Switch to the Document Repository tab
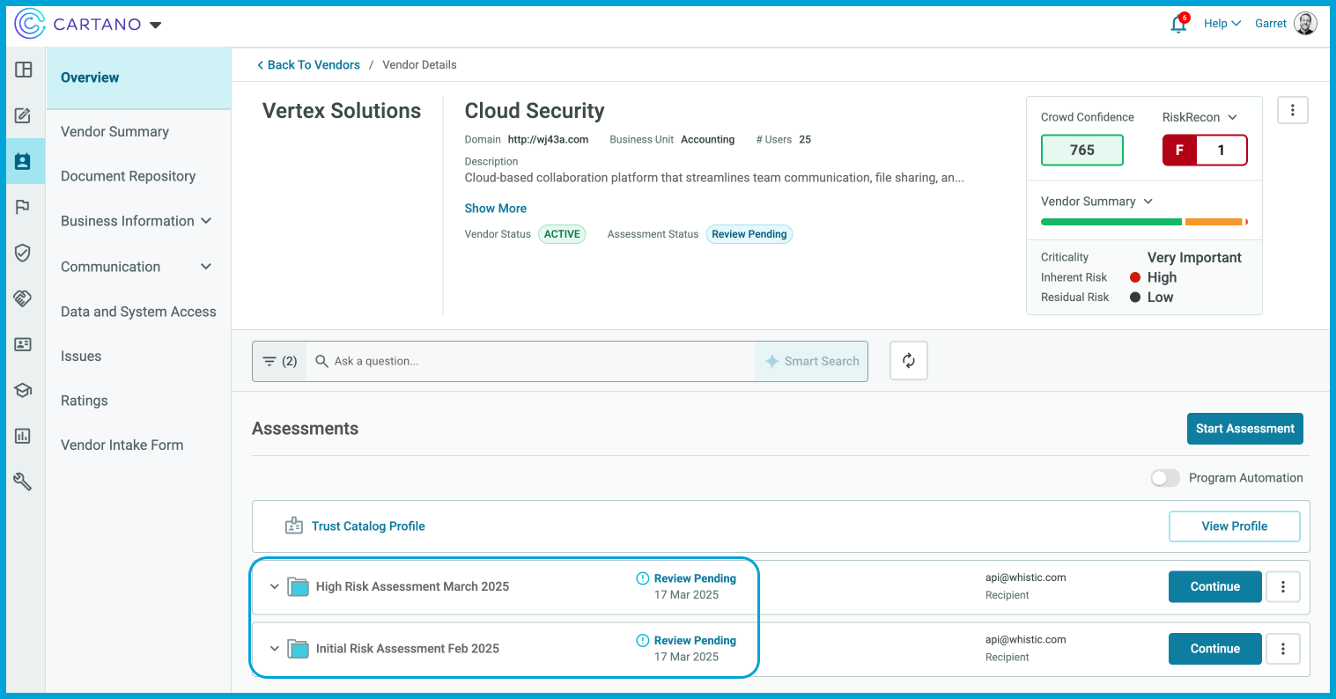 (128, 176)
